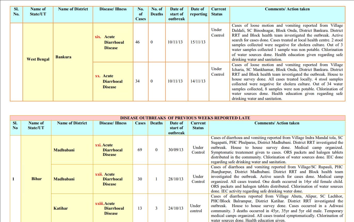Click the 'xxiii. Acute Diarrhoeal Disease' entry

coord(110,208)
